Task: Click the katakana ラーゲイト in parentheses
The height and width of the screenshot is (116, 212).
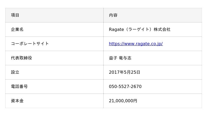Action: click(138, 30)
